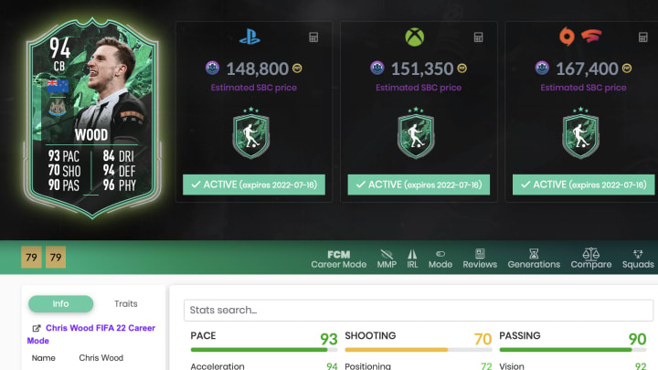Viewport: 658px width, 370px height.
Task: Open the Generations section
Action: pyautogui.click(x=534, y=259)
